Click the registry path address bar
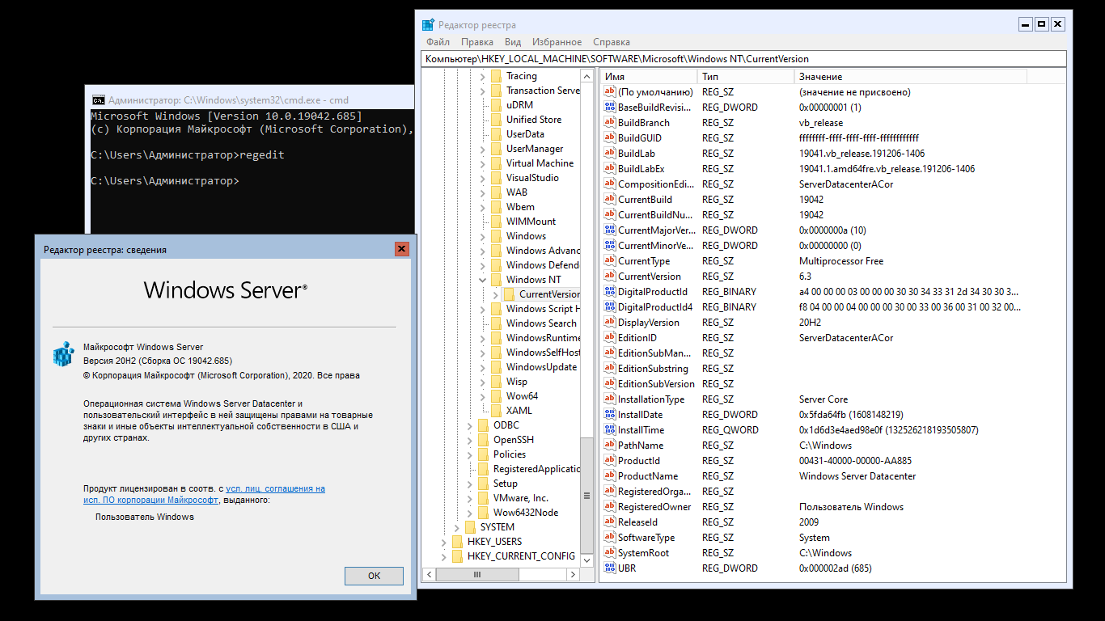Image resolution: width=1105 pixels, height=621 pixels. [x=744, y=59]
